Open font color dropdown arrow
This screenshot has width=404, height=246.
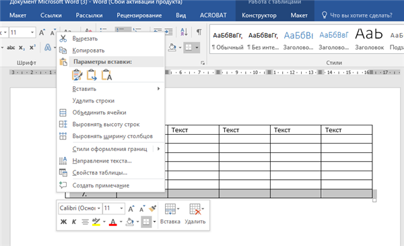point(121,222)
